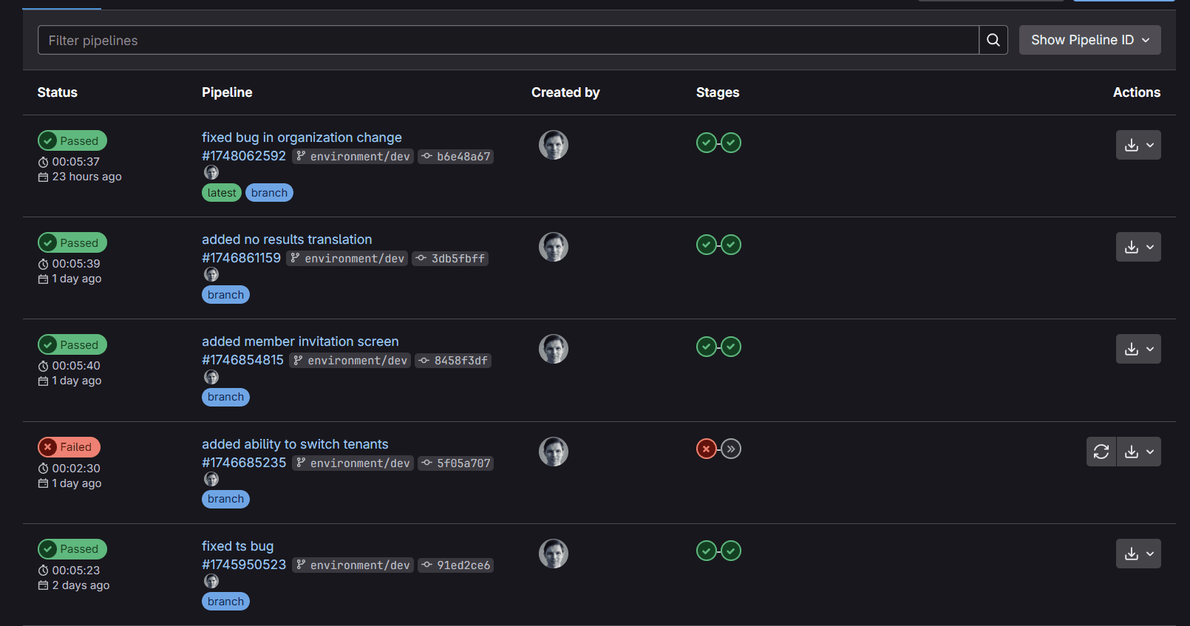Switch to the highlighted tab at top left
The height and width of the screenshot is (626, 1190).
pos(61,4)
